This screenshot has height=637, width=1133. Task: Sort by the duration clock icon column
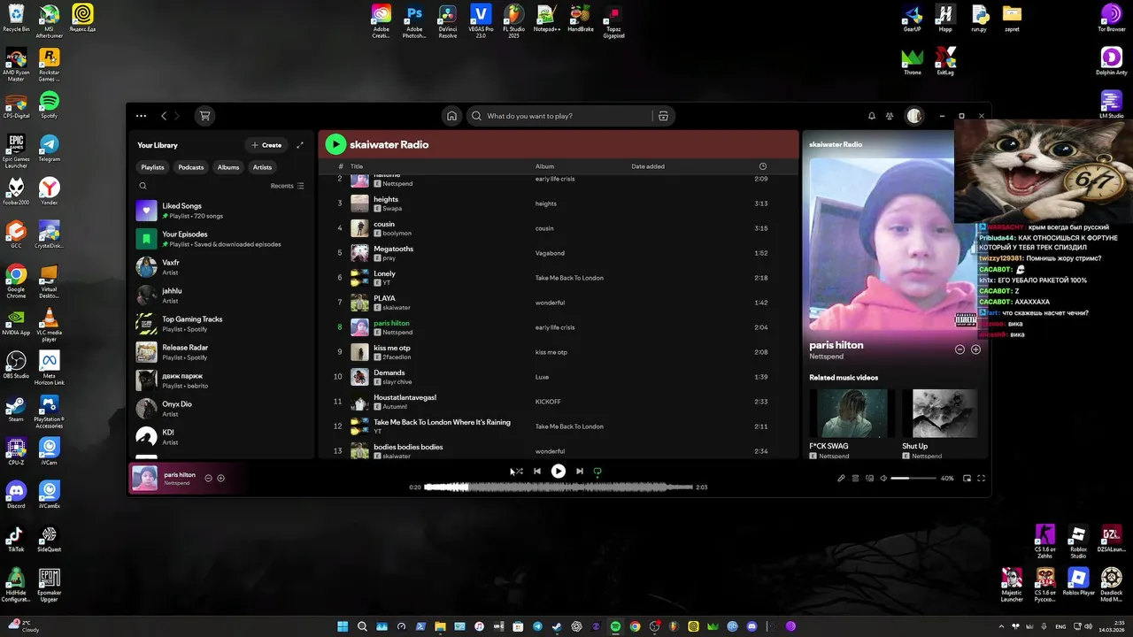(x=763, y=166)
